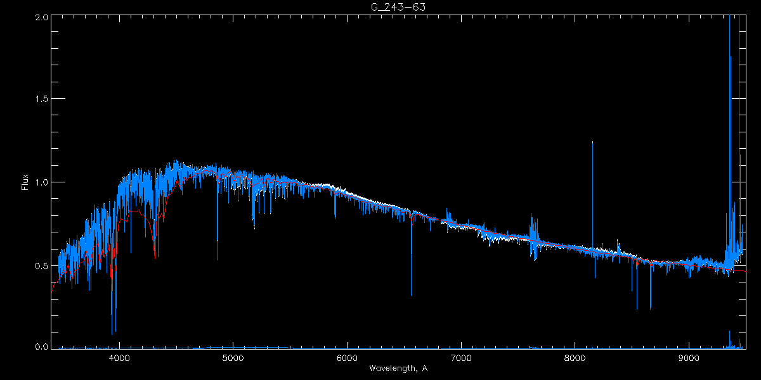Viewport: 761px width, 380px height.
Task: Click the 1.0 flux tick label
Action: point(41,182)
